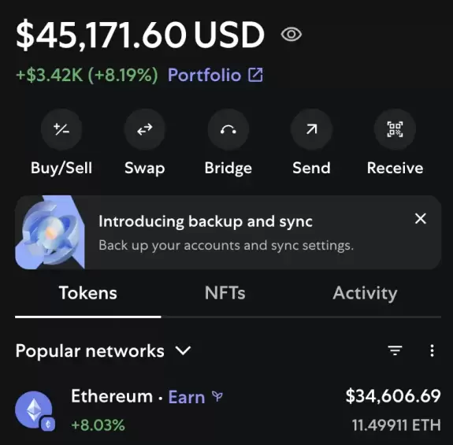Screen dimensions: 453x445
Task: Switch to the Activity tab
Action: click(x=365, y=293)
